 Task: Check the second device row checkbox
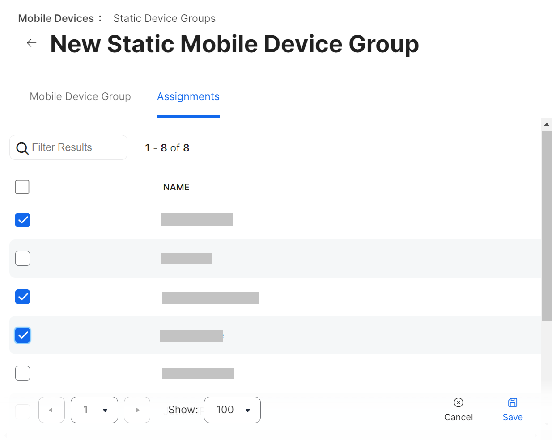click(x=23, y=258)
